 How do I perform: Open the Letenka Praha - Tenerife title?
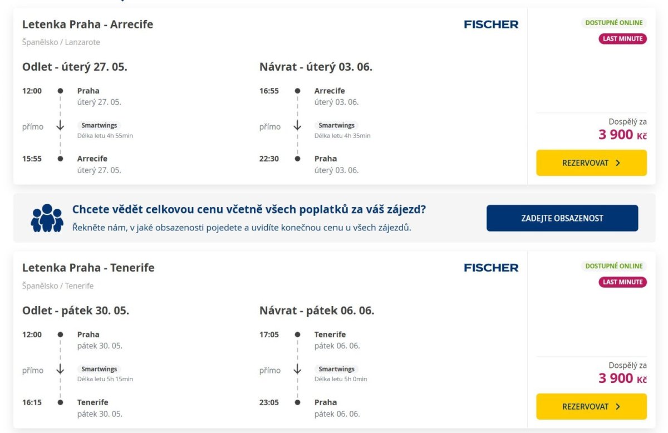88,268
